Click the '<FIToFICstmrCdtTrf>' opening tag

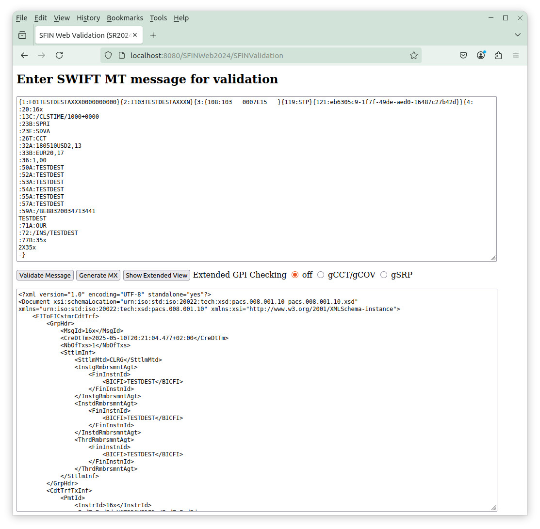click(66, 316)
